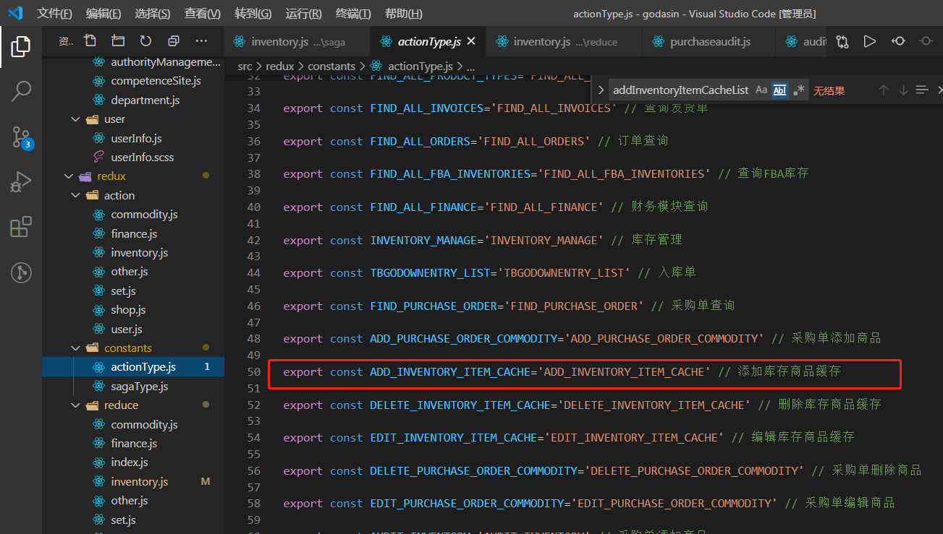Open the 选择(S) menu
Viewport: 943px width, 534px height.
point(153,14)
